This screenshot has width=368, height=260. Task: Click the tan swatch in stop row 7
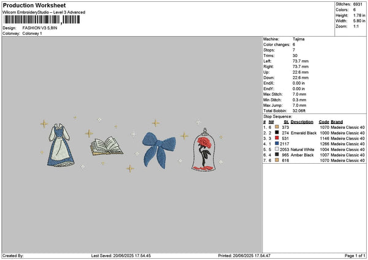click(277, 160)
